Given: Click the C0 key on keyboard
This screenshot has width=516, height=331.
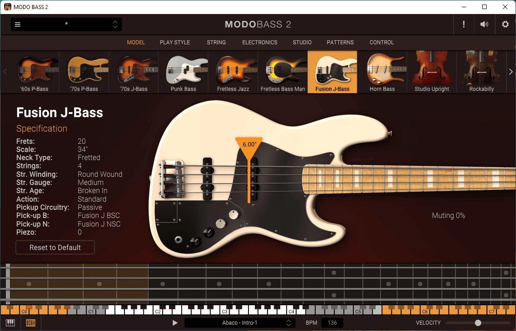Looking at the screenshot, I should (24, 311).
